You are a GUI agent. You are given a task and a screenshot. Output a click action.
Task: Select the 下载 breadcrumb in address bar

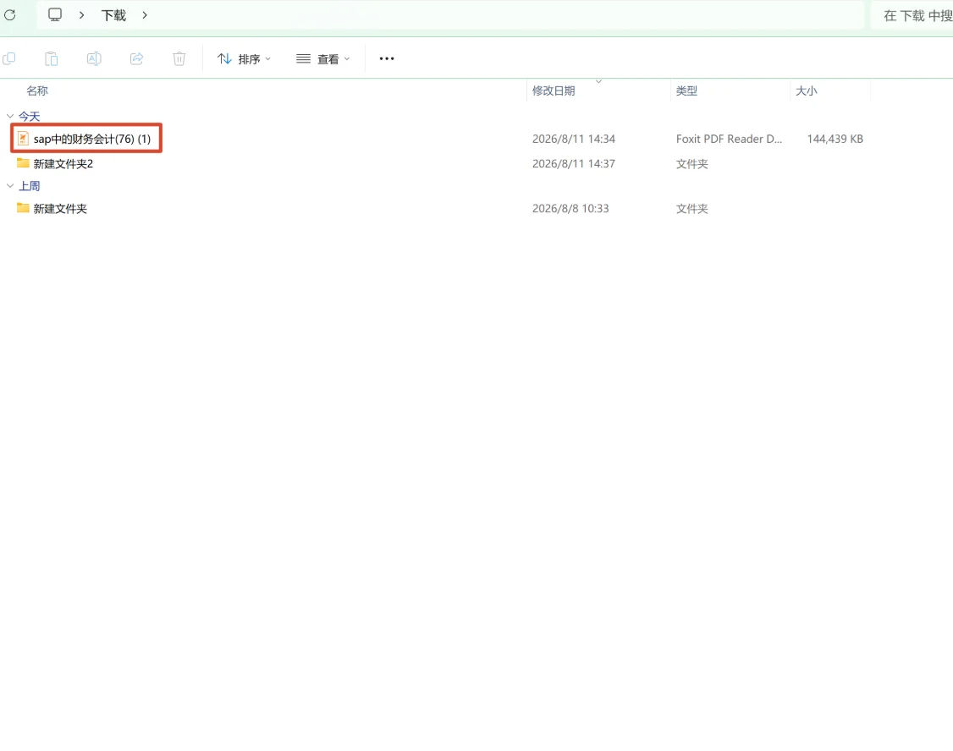pyautogui.click(x=113, y=15)
